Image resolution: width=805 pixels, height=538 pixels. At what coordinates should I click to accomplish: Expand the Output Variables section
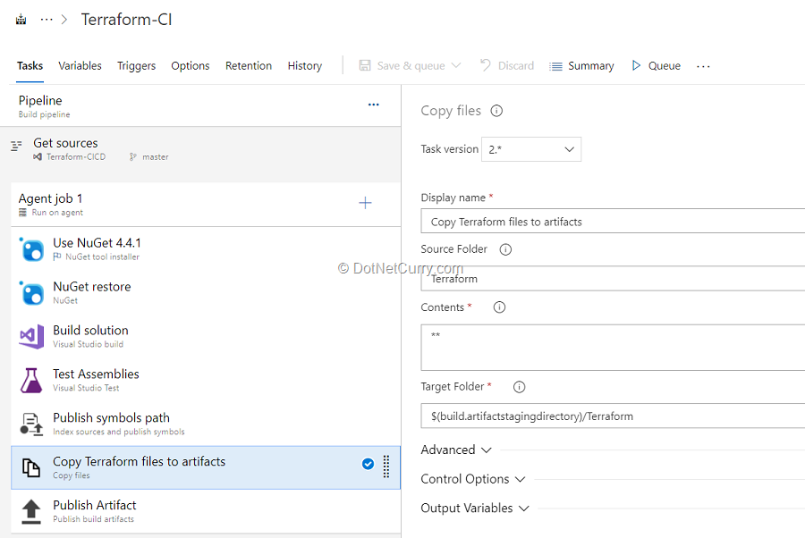(475, 509)
